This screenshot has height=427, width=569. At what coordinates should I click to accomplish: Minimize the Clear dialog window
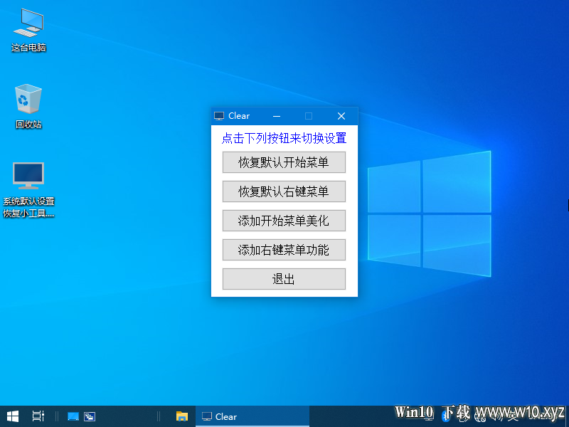pyautogui.click(x=277, y=116)
